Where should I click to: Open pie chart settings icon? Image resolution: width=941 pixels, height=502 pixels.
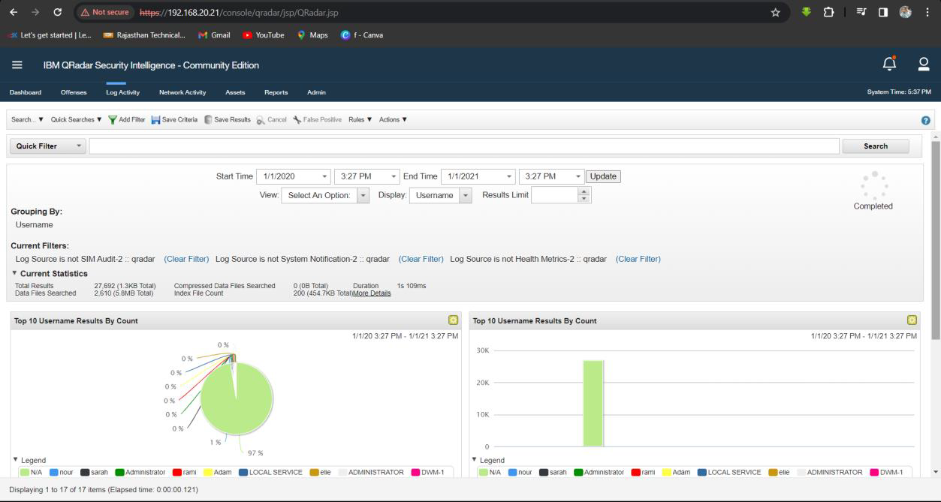(453, 320)
